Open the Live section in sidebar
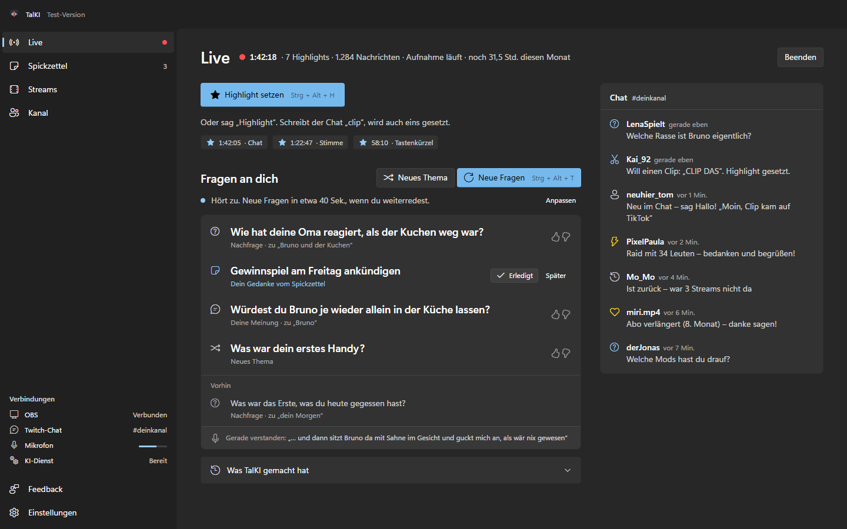The width and height of the screenshot is (847, 529). (x=88, y=42)
